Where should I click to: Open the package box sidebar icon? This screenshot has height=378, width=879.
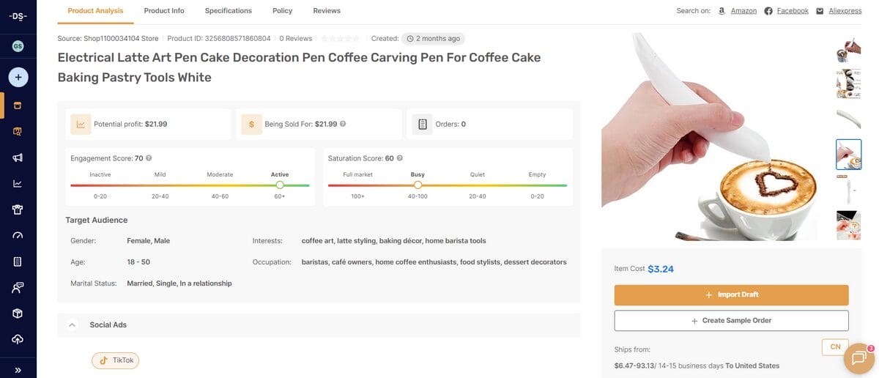point(18,314)
